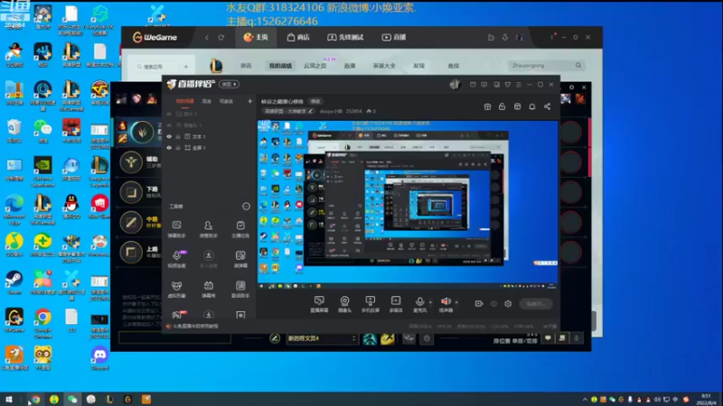Click the 修改 button beside stream title
This screenshot has width=723, height=406.
pos(315,101)
